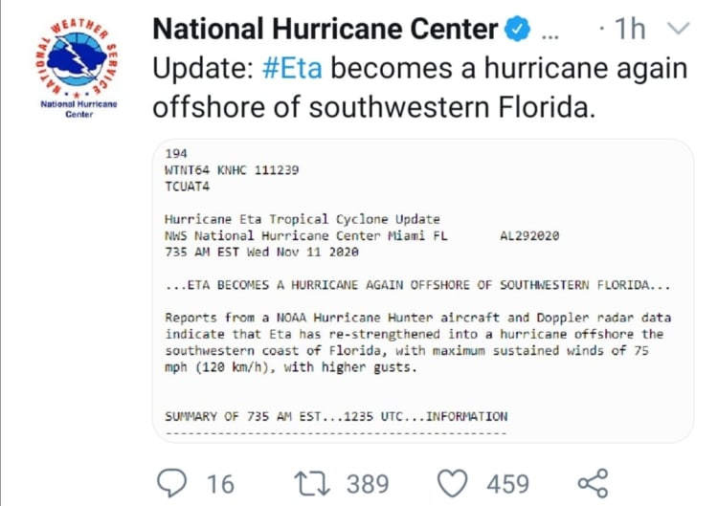The width and height of the screenshot is (718, 506).
Task: Share the tweet via the share icon
Action: click(593, 481)
